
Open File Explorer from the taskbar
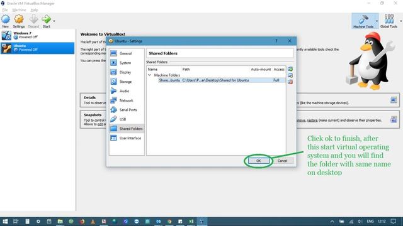point(60,222)
